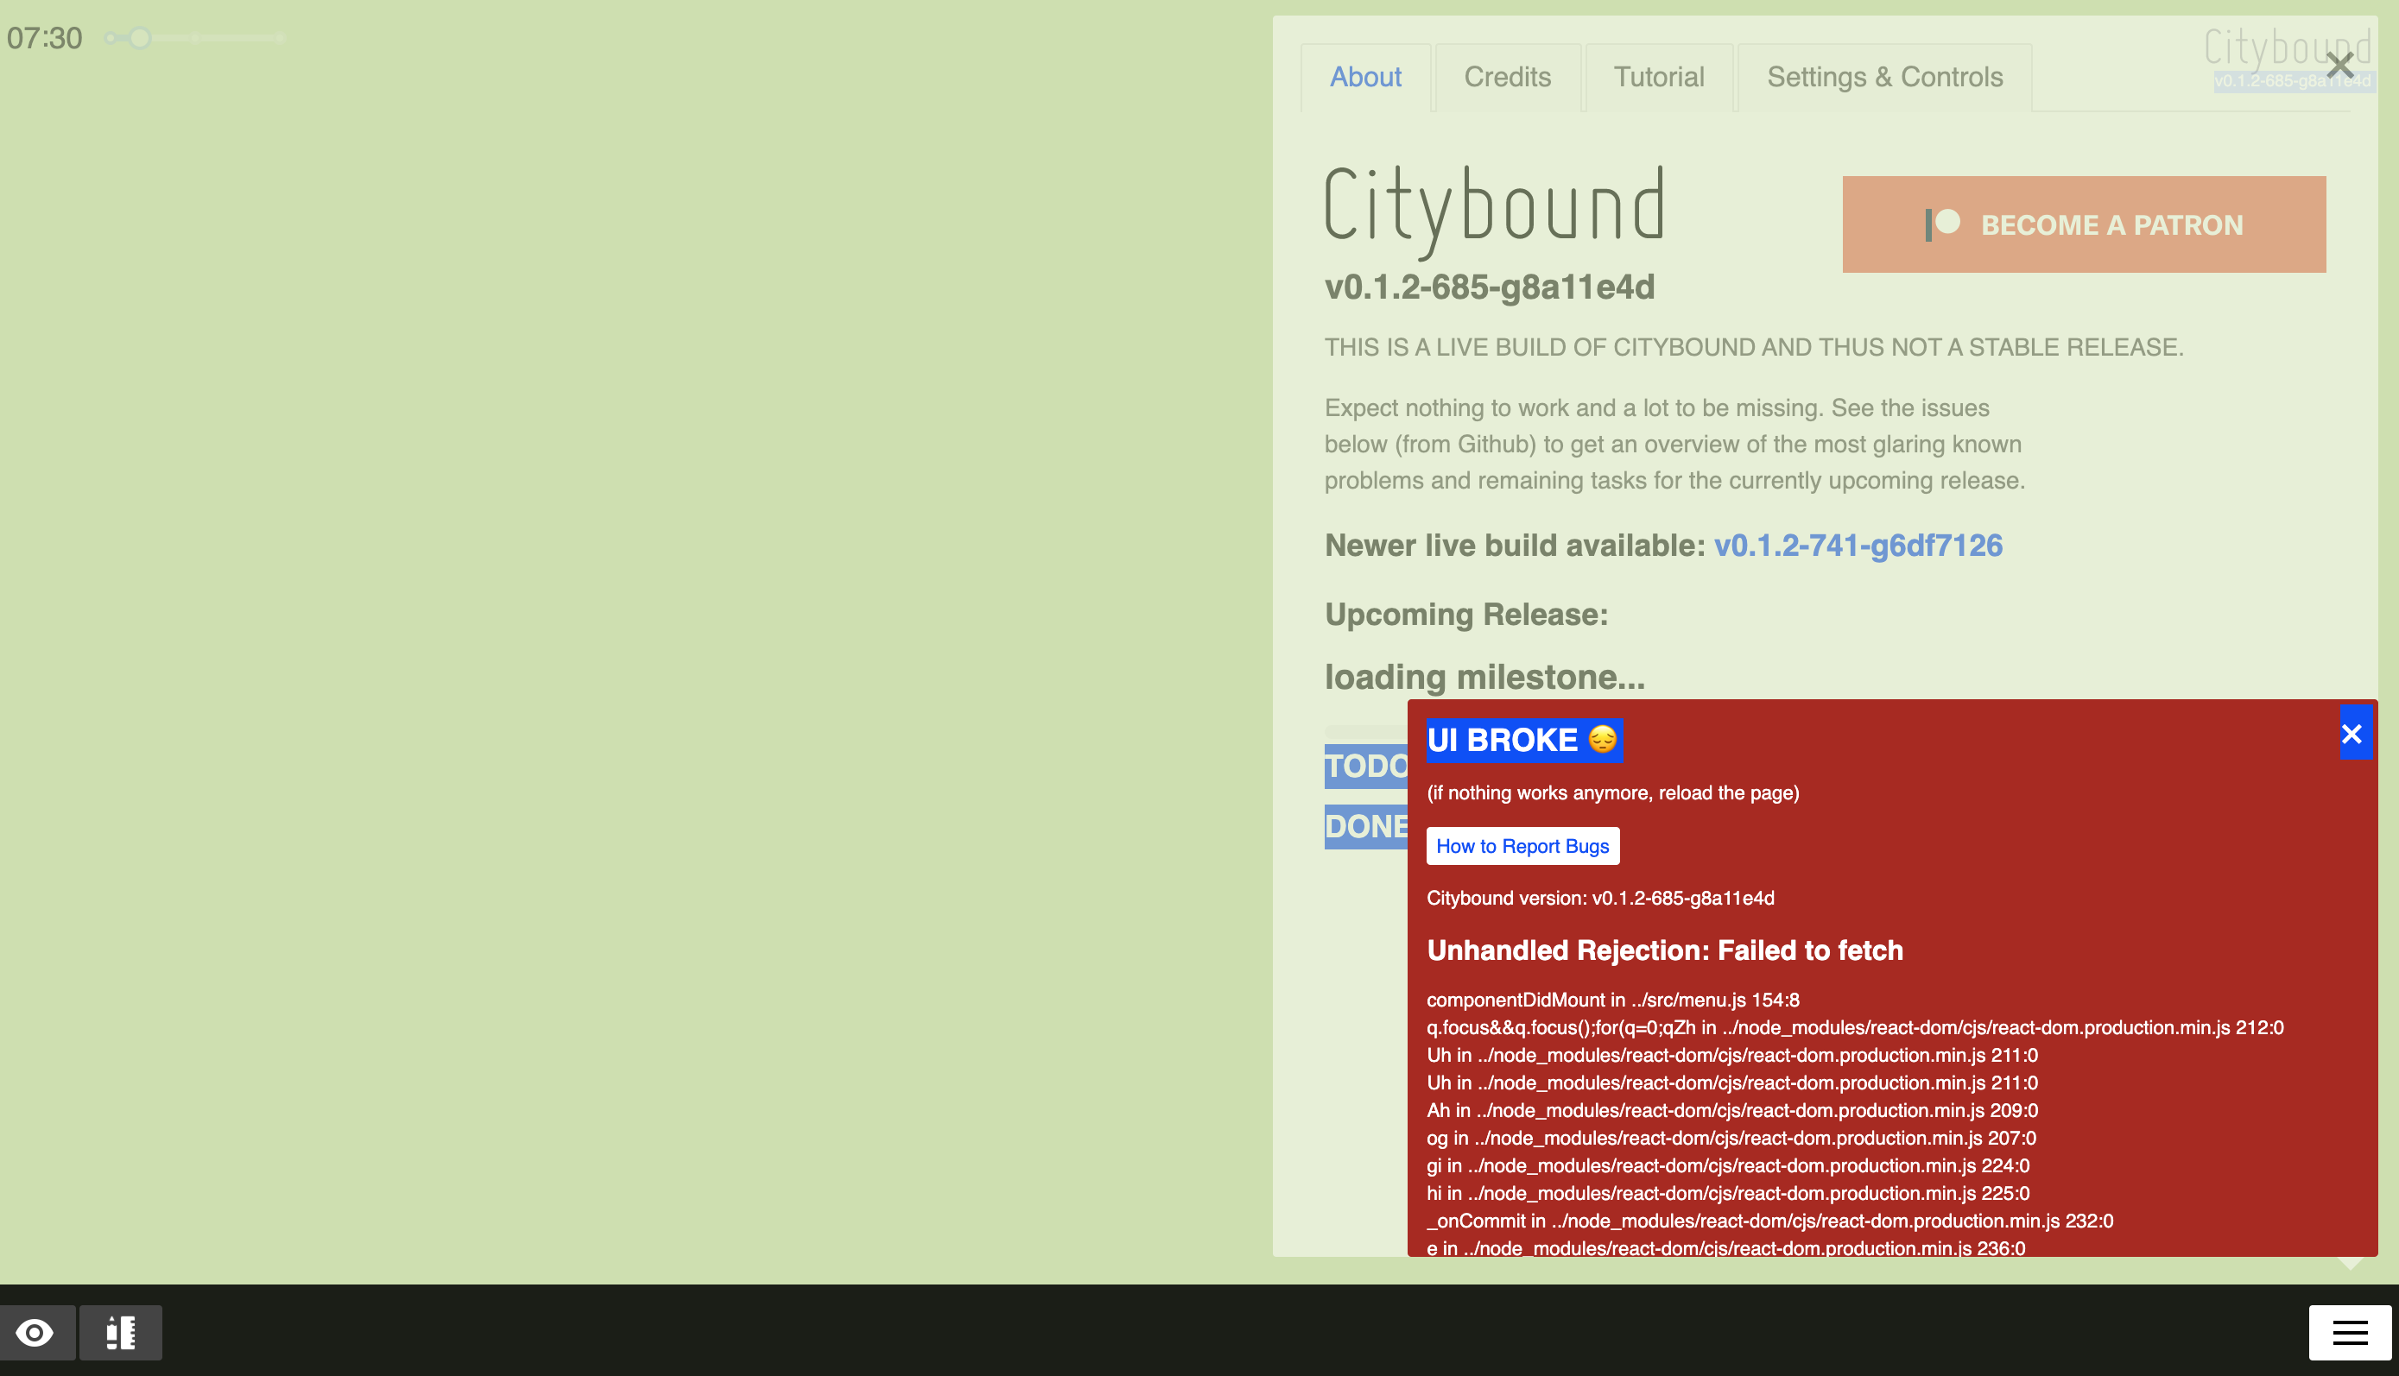Screen dimensions: 2399x1376
Task: Click the TODO label
Action: (1366, 766)
